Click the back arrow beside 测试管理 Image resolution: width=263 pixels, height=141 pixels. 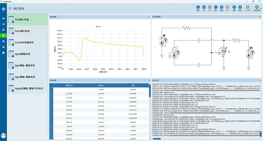click(10, 8)
